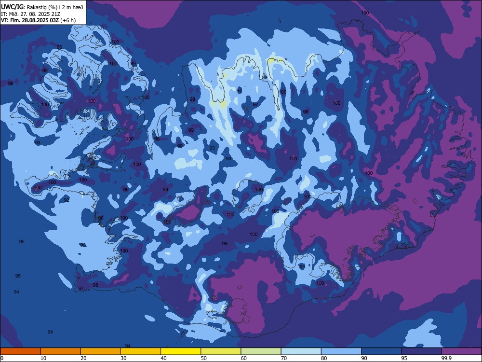Click the dark orange 0–10 legend swatch
The width and height of the screenshot is (482, 362).
pos(20,351)
